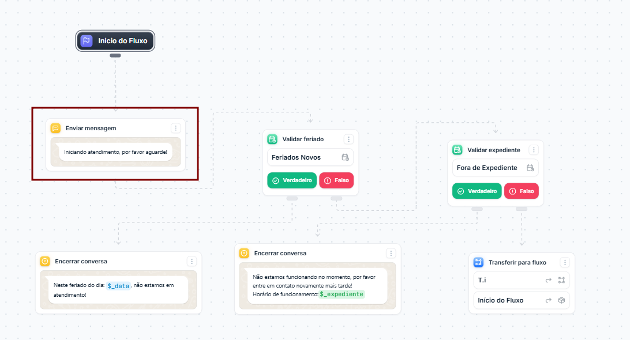Open three-dot menu of Enviar mensagem node
Image resolution: width=630 pixels, height=340 pixels.
175,128
